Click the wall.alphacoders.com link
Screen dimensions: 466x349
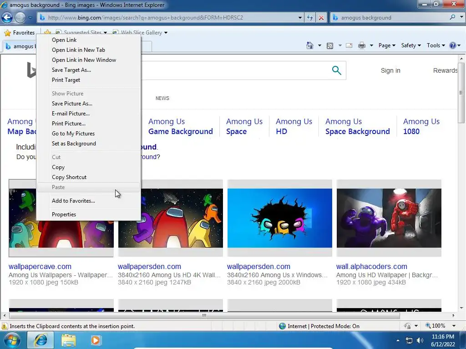click(x=371, y=266)
